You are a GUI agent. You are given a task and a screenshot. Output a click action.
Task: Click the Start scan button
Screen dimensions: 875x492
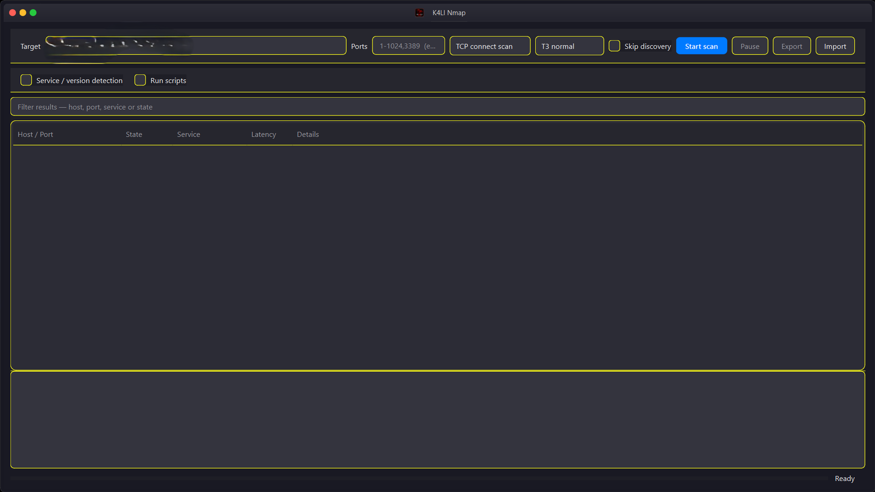[x=702, y=46]
